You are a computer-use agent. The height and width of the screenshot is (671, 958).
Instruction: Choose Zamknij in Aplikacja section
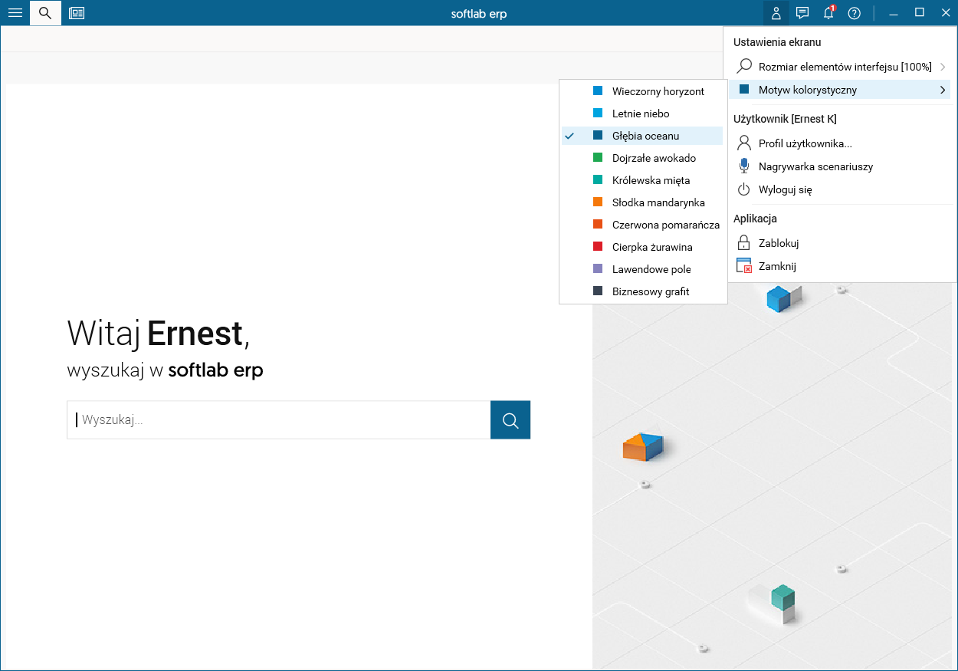[839, 266]
